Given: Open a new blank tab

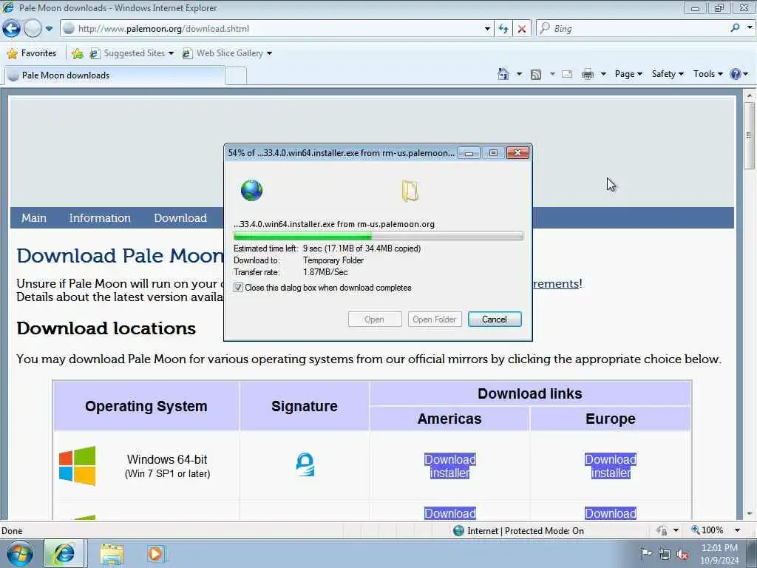Looking at the screenshot, I should (236, 76).
